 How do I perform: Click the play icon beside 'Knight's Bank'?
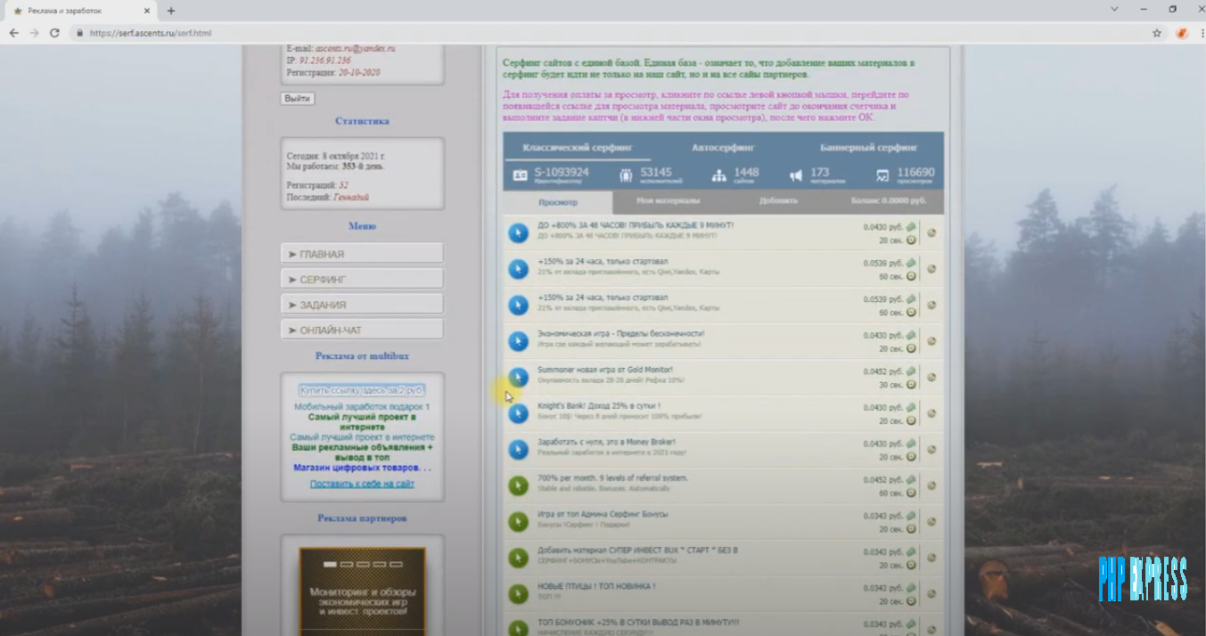[x=518, y=413]
